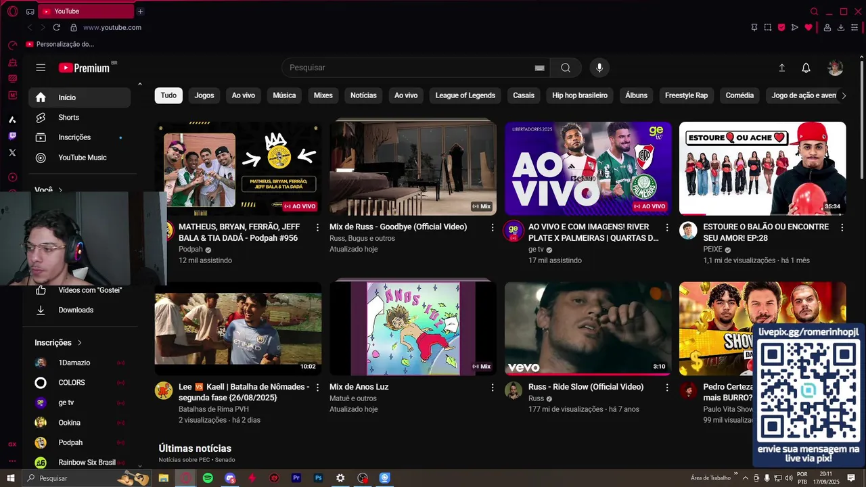
Task: Open the GX Control speedometer sidebar icon
Action: [x=12, y=45]
